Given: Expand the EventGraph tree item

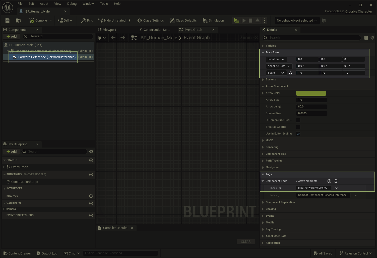Looking at the screenshot, I should click(4, 167).
